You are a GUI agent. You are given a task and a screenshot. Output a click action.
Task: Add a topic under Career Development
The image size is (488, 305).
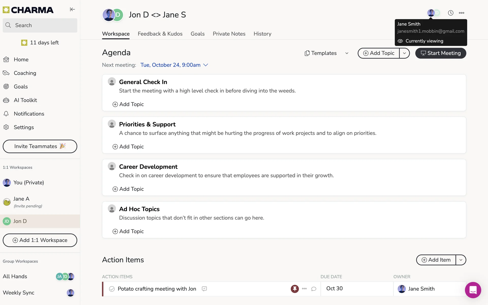128,189
